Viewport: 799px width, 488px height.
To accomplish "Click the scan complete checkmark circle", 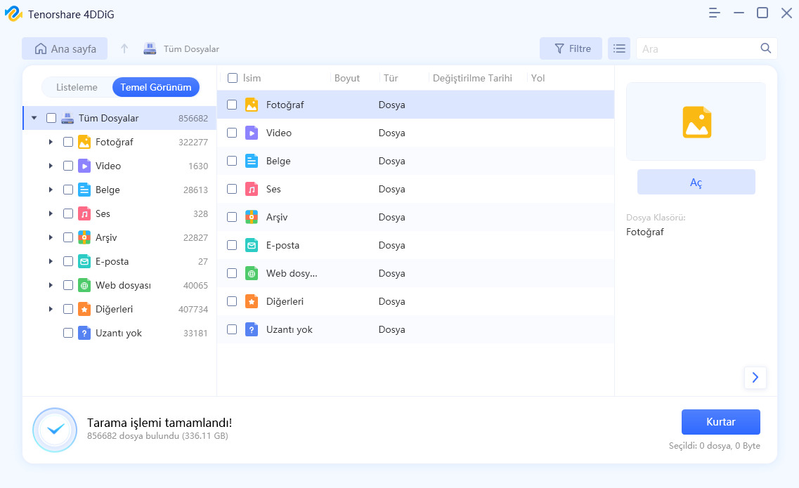I will point(55,430).
